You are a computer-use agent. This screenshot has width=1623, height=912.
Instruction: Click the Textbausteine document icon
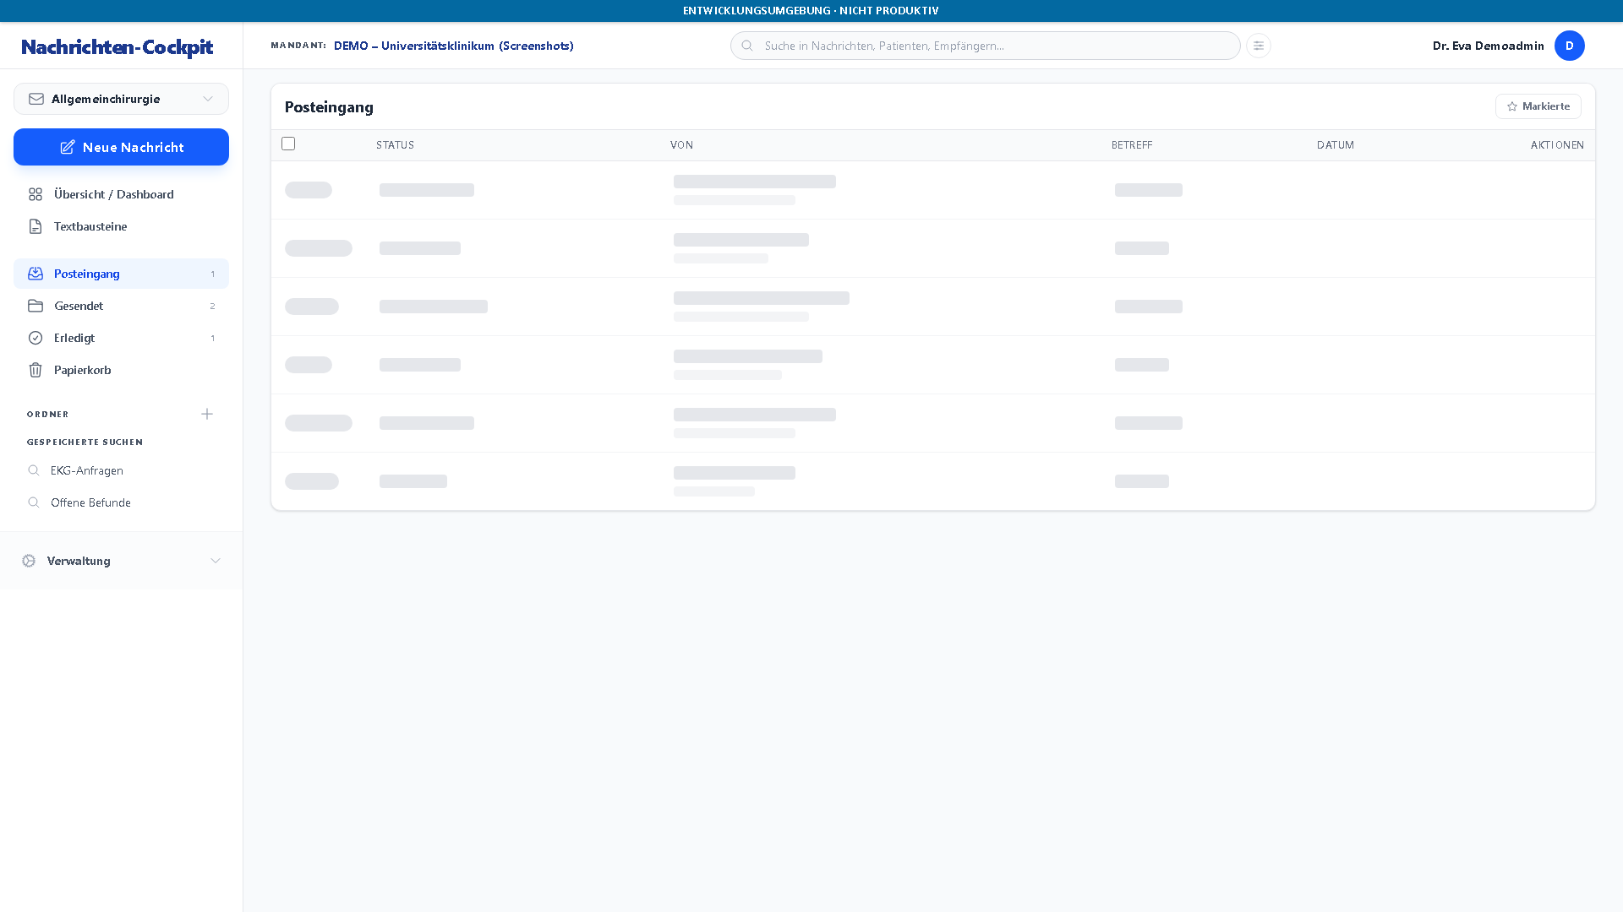(36, 226)
